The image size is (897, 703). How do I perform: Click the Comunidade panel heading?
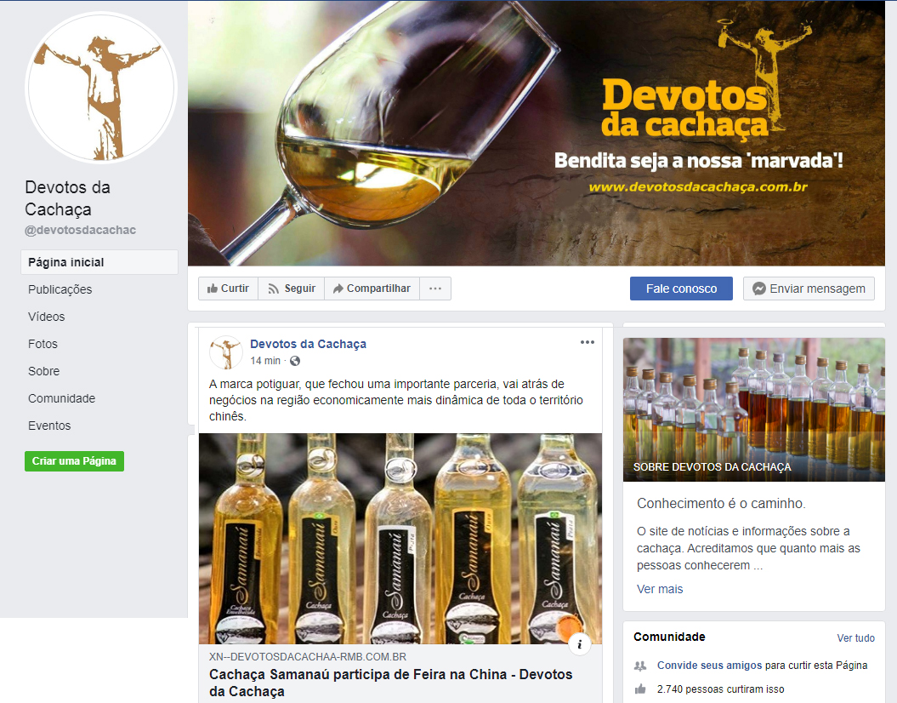click(x=669, y=637)
